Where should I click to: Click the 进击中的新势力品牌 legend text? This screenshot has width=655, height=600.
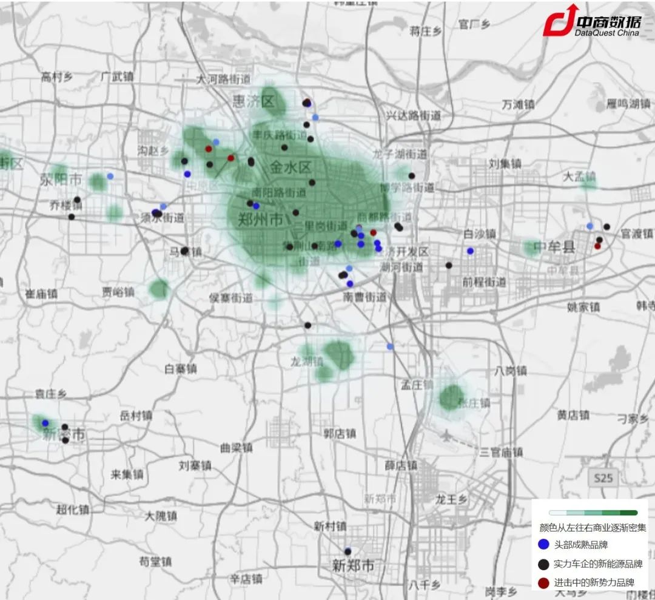click(594, 582)
